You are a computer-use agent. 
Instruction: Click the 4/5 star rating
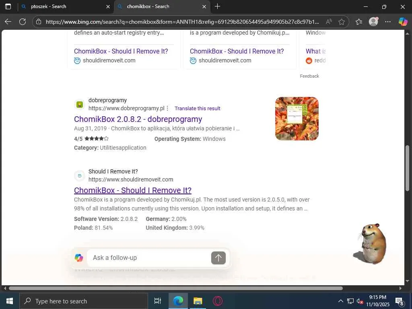(91, 138)
